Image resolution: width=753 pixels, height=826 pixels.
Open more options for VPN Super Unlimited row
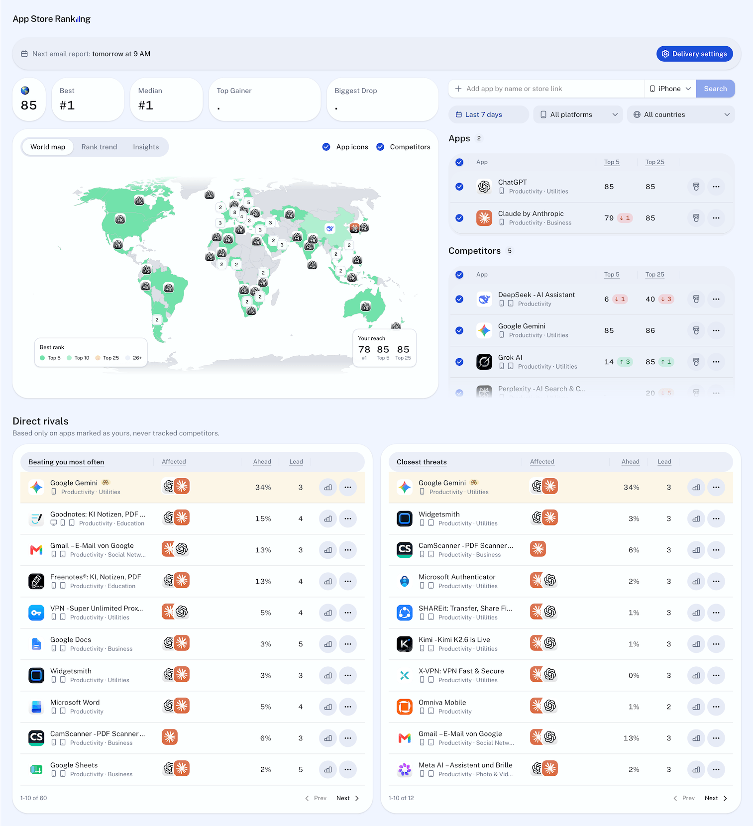pos(347,613)
